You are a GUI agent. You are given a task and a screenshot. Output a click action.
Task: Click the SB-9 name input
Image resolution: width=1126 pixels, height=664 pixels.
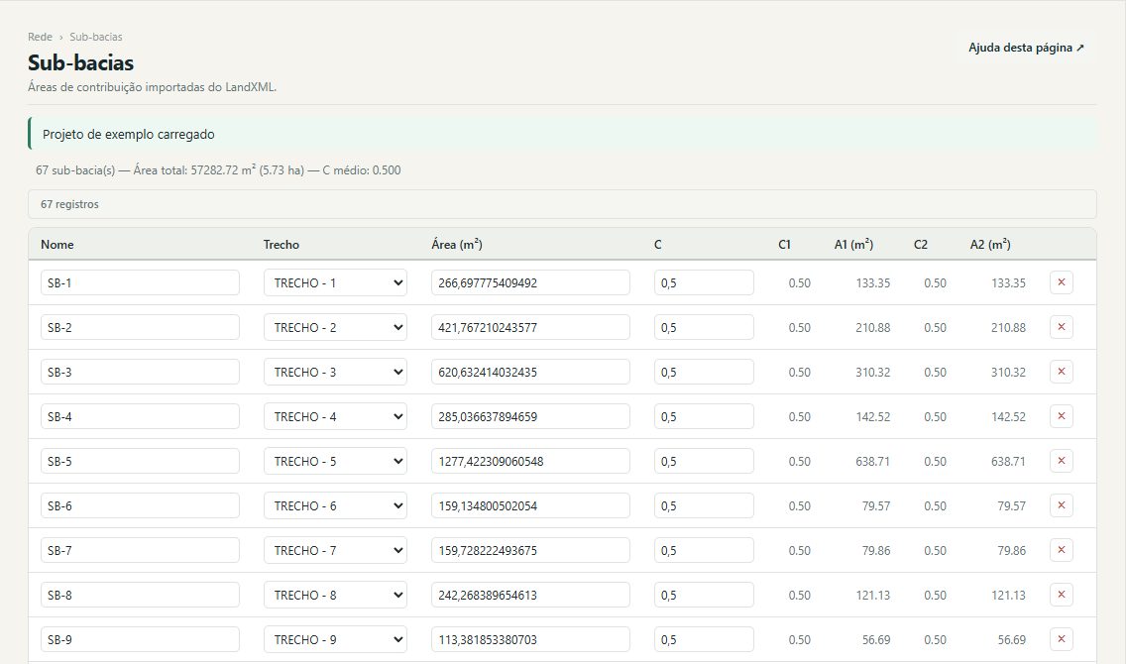click(x=140, y=639)
